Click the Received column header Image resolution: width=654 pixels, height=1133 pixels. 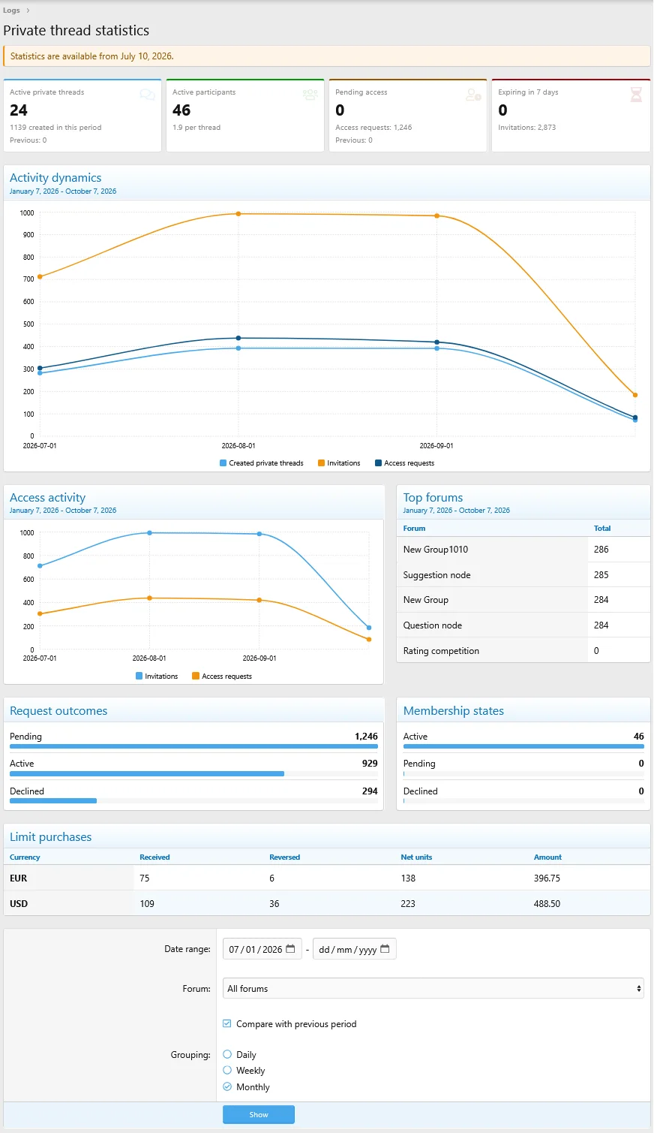154,857
